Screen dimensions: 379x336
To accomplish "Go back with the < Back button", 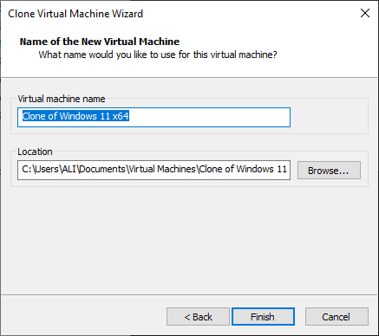I will [198, 317].
